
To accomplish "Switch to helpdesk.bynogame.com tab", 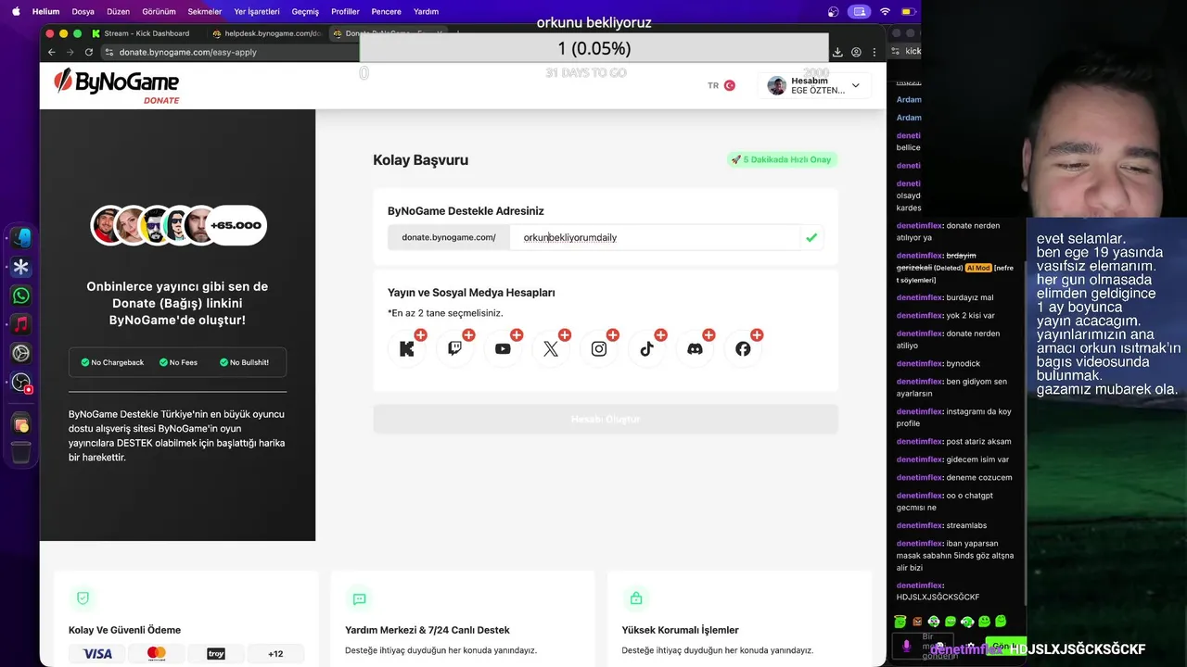I will pos(266,33).
